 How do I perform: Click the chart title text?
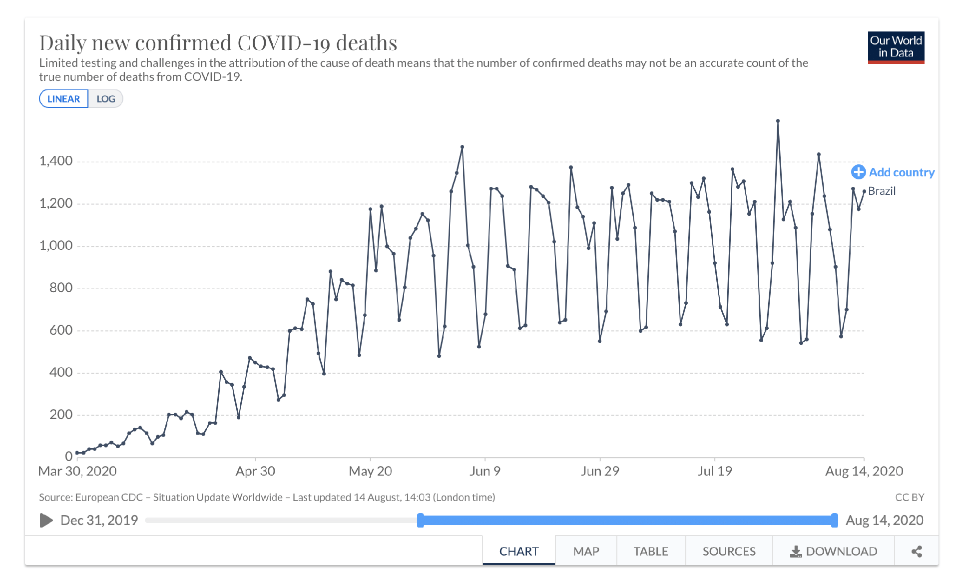[218, 43]
